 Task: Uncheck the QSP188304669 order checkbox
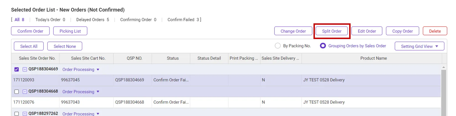17,69
